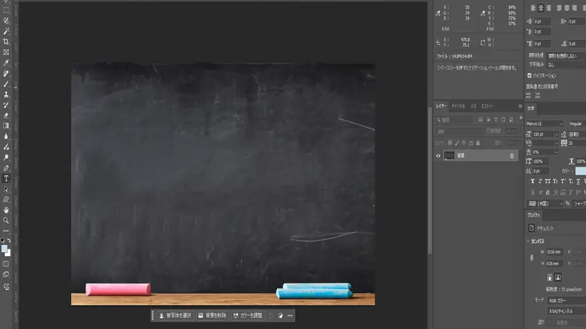Click the foreground color swatch in toolbar
The height and width of the screenshot is (329, 586).
tap(4, 248)
